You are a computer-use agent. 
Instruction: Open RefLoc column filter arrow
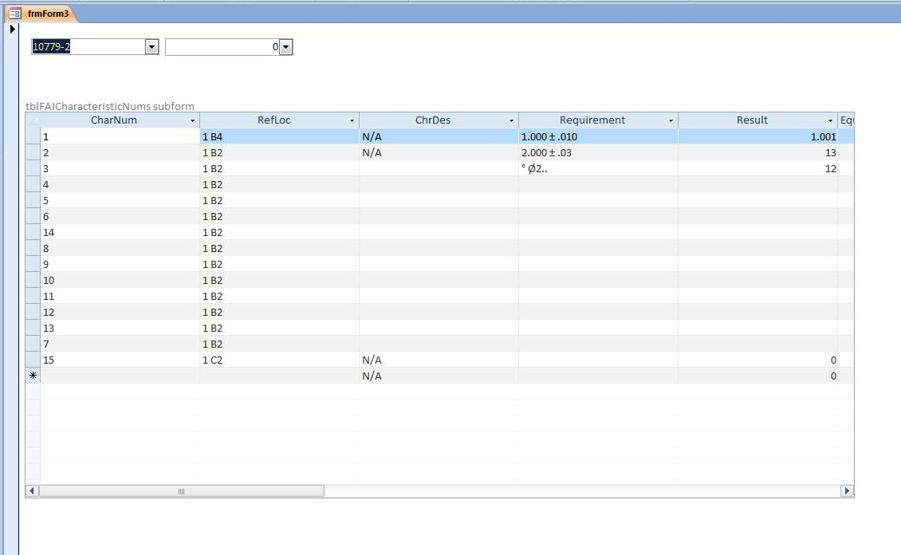coord(352,120)
